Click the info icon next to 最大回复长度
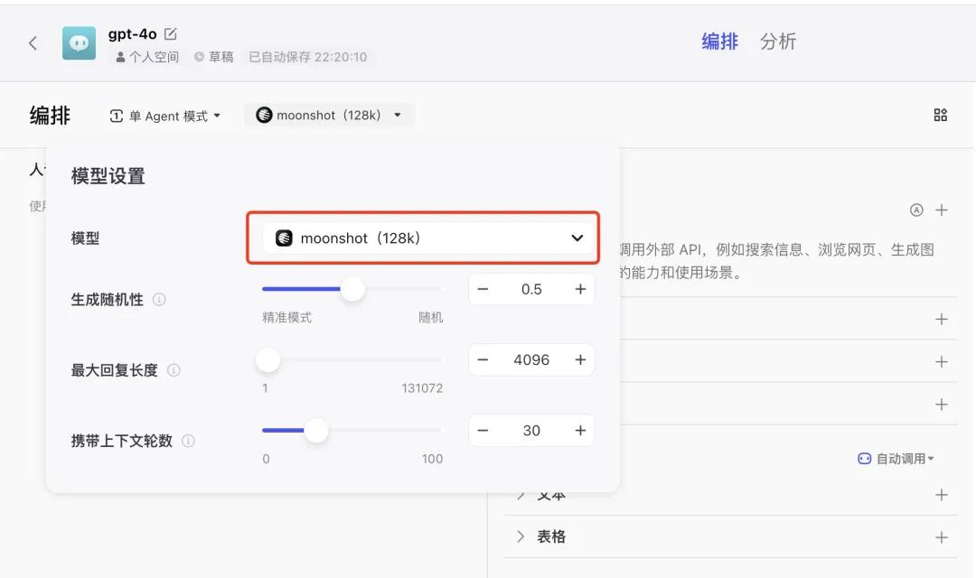The width and height of the screenshot is (976, 578). [x=174, y=371]
